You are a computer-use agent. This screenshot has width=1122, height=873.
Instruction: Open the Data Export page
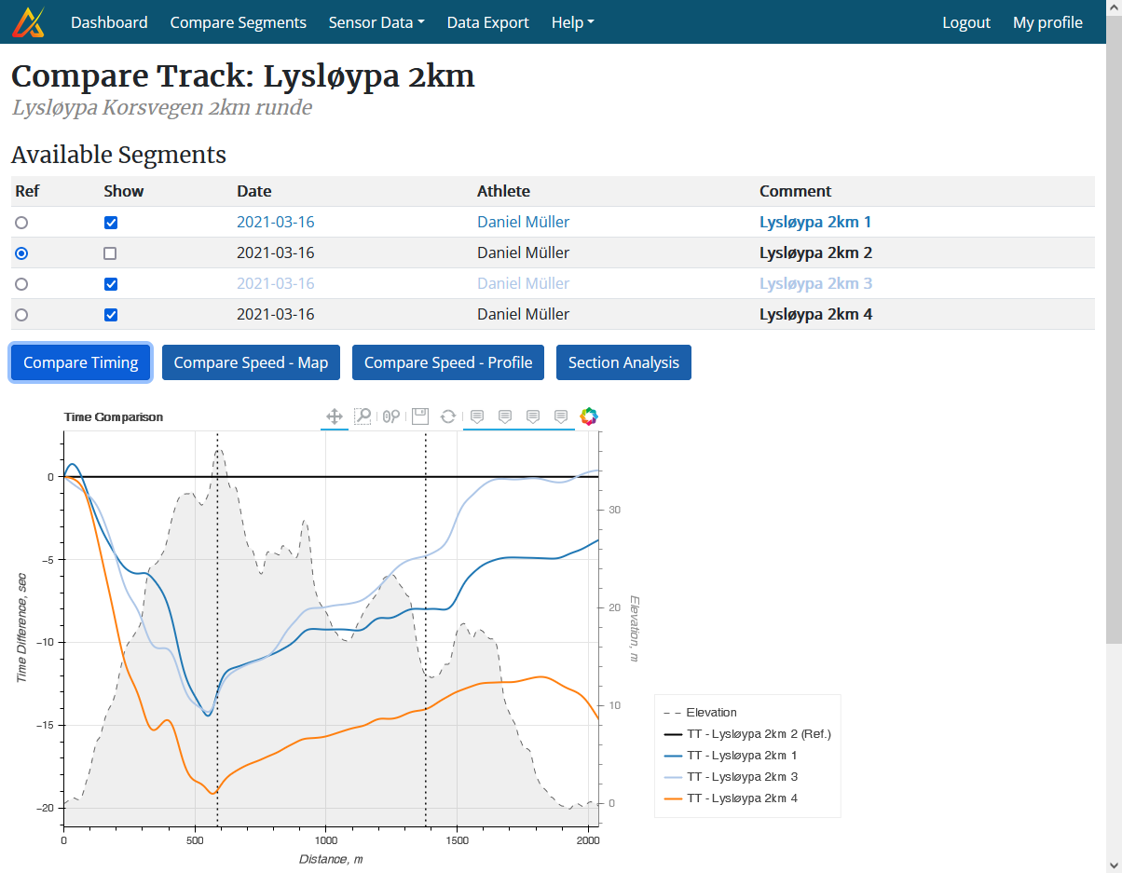click(x=487, y=21)
